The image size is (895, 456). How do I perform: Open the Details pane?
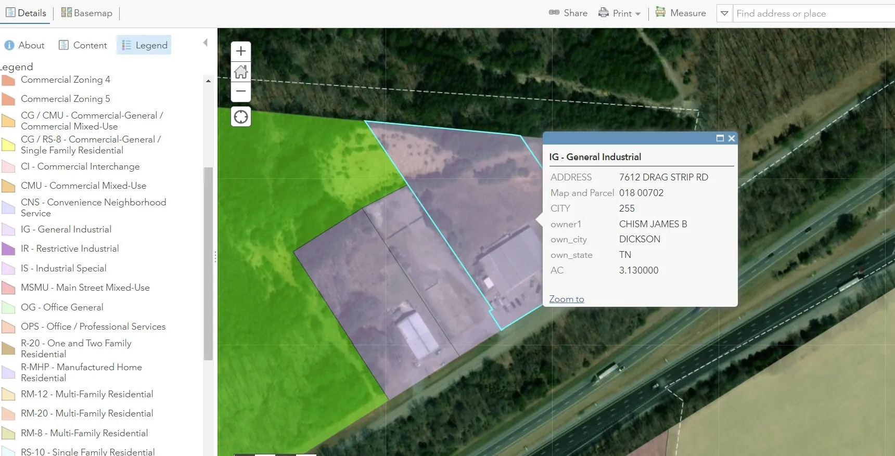[25, 13]
